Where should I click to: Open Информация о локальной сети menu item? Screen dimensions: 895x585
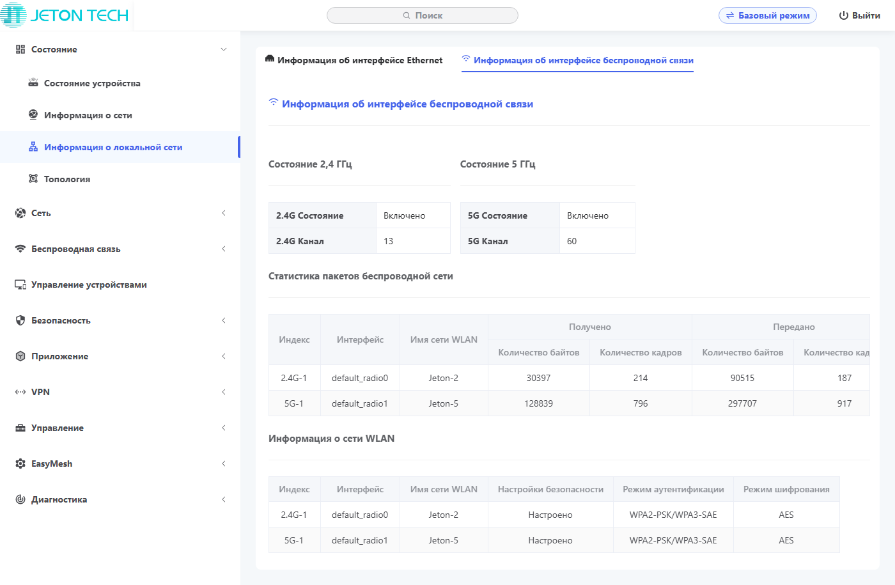point(113,147)
